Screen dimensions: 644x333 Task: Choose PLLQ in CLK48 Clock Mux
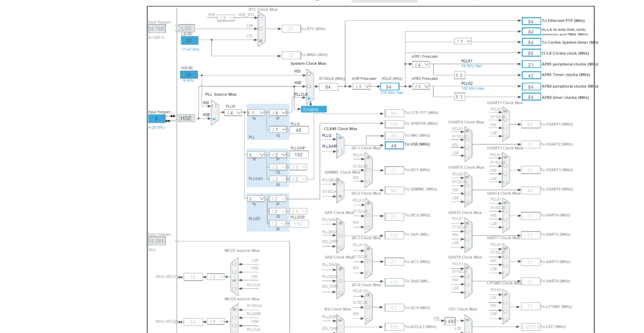point(340,138)
